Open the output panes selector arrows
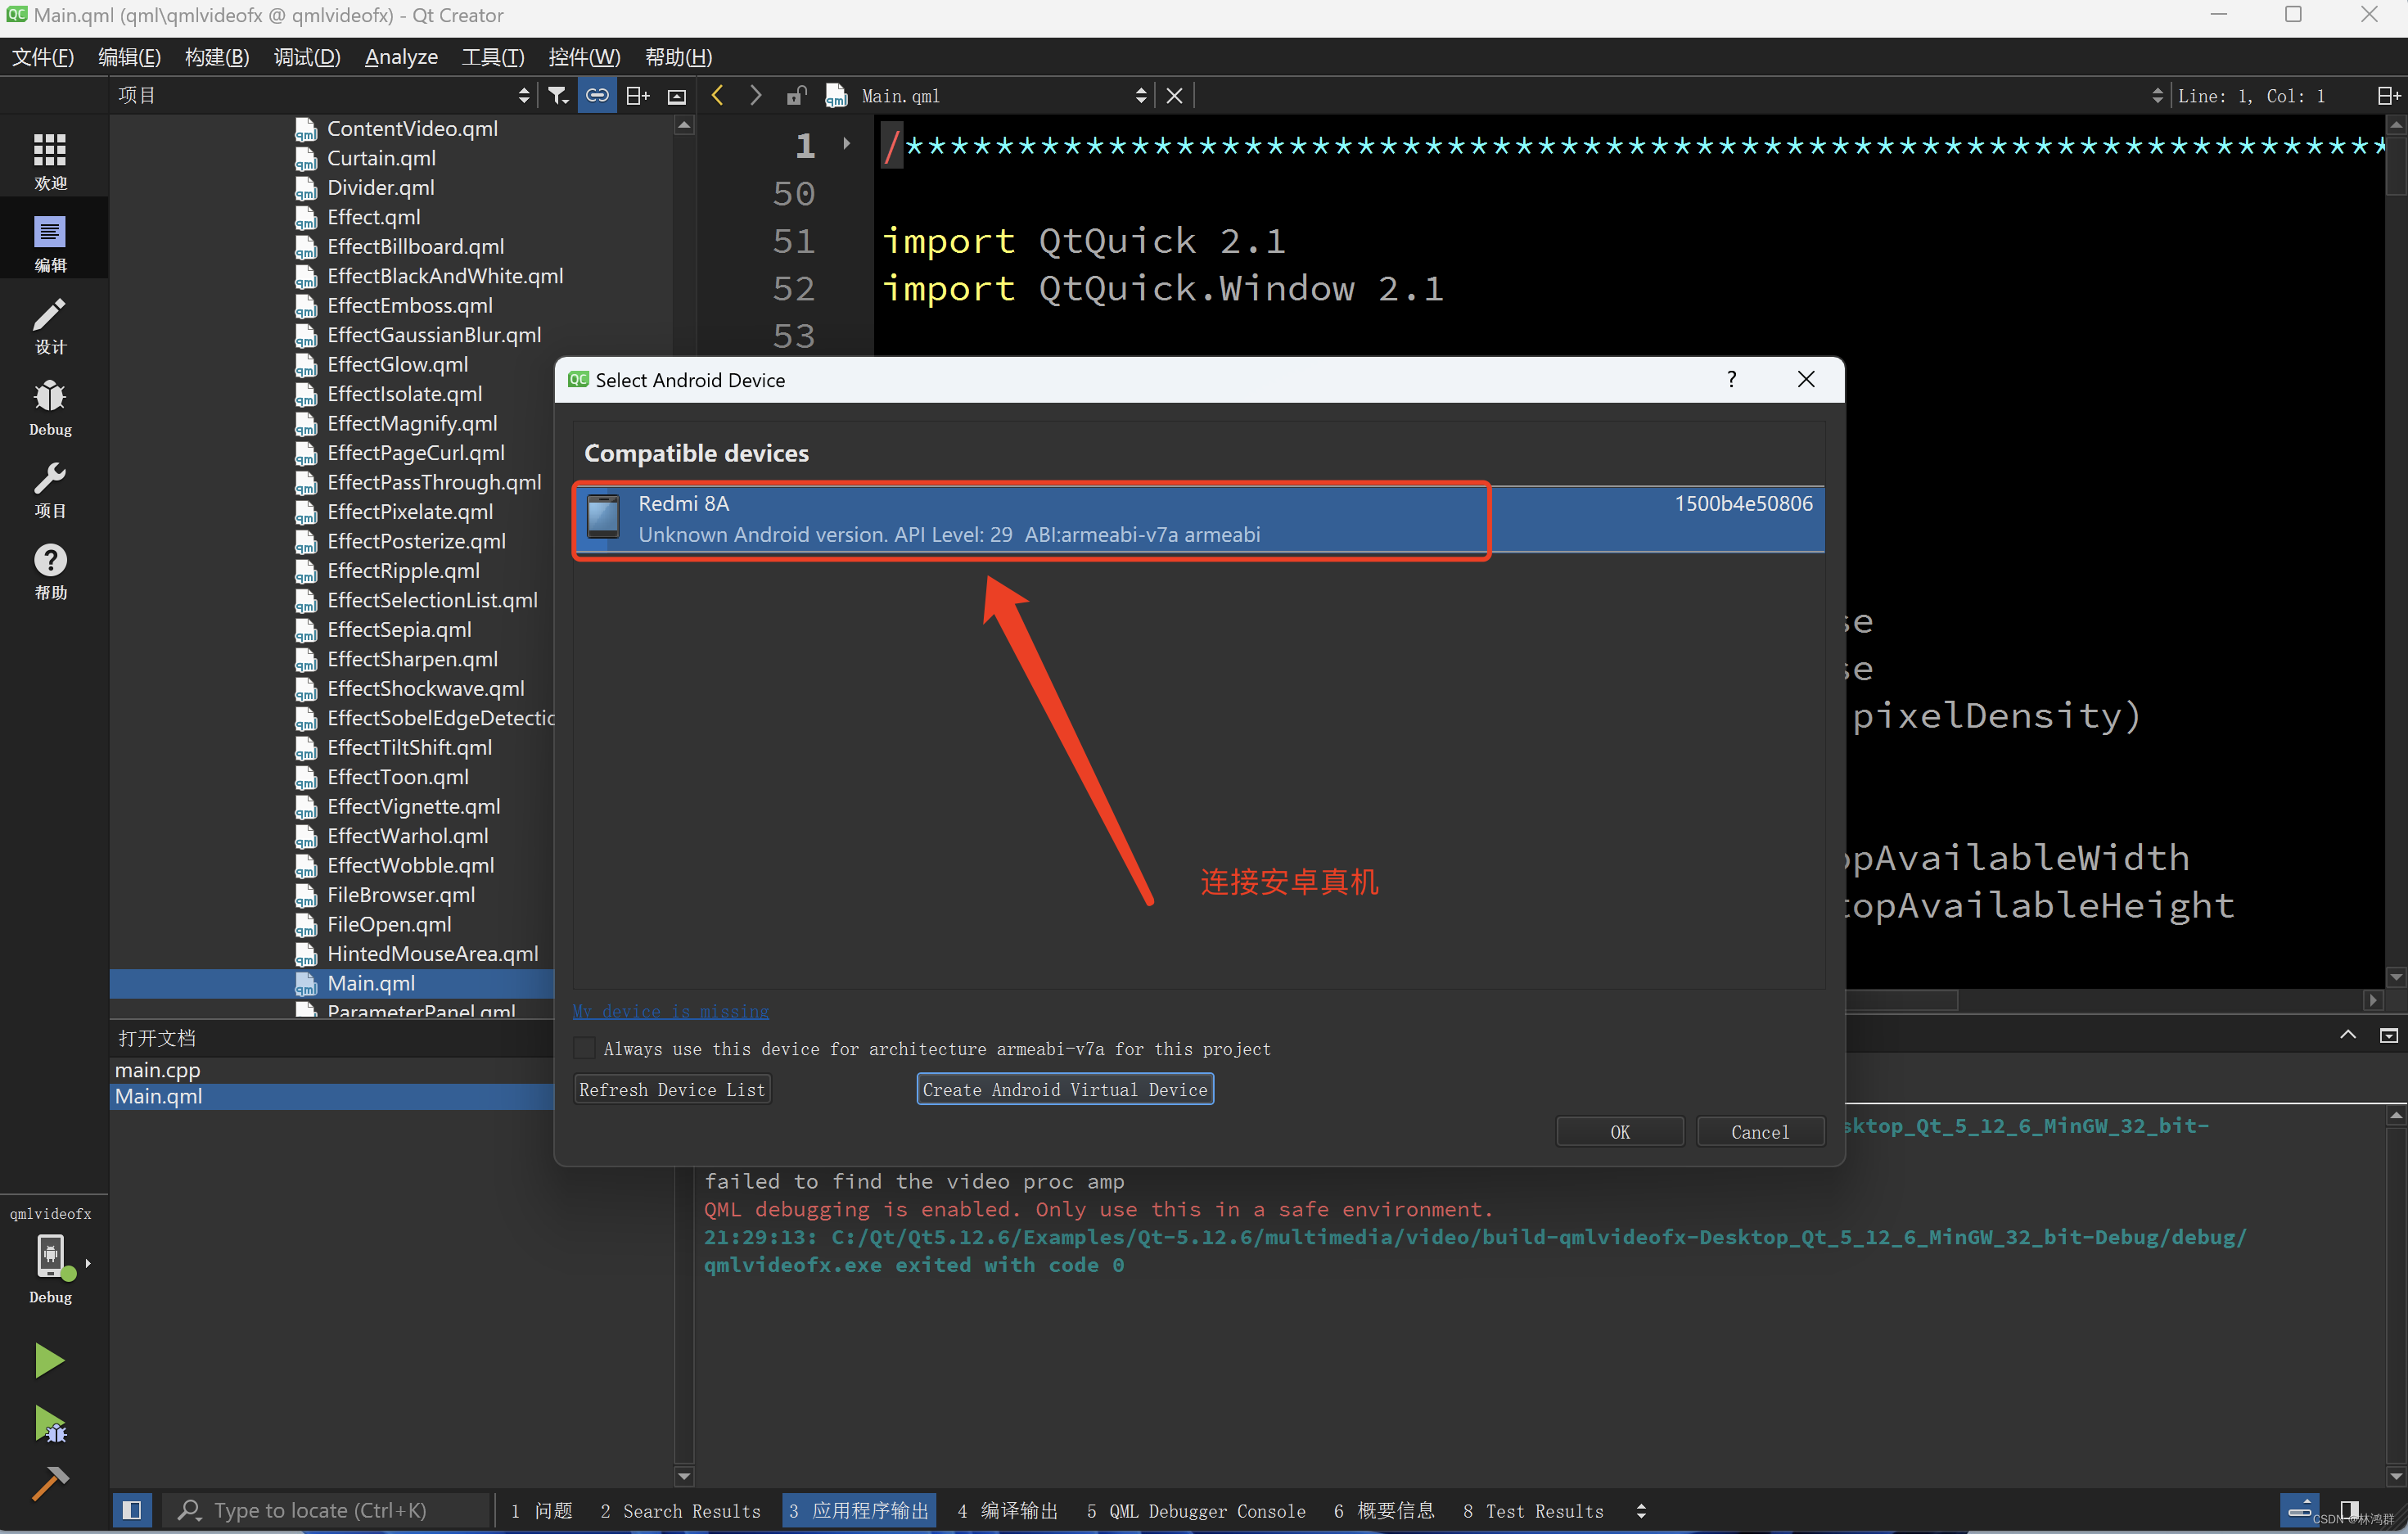The height and width of the screenshot is (1534, 2408). click(x=1641, y=1511)
